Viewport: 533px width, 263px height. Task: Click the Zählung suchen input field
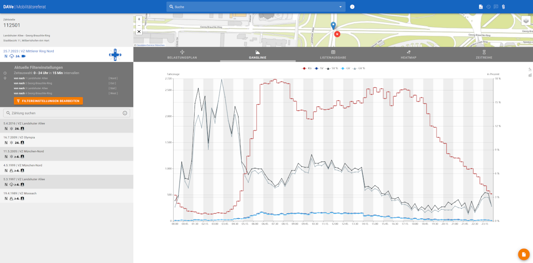click(62, 113)
